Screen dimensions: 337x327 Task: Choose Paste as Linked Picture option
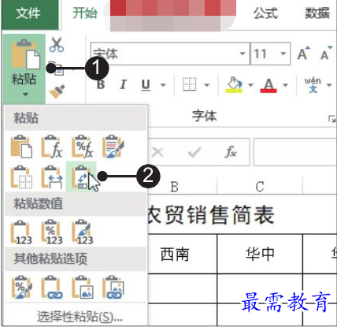[113, 287]
